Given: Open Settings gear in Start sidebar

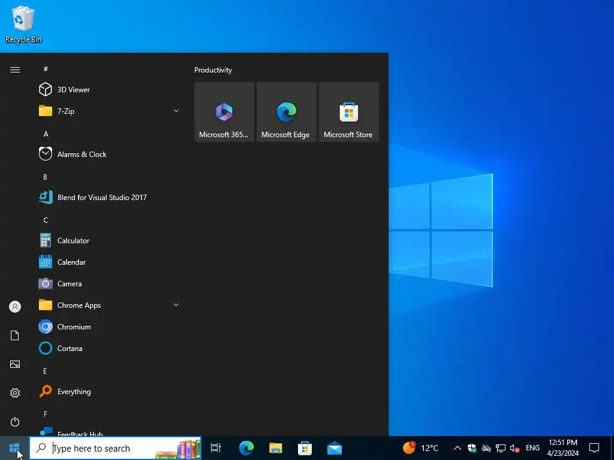Looking at the screenshot, I should [x=15, y=393].
